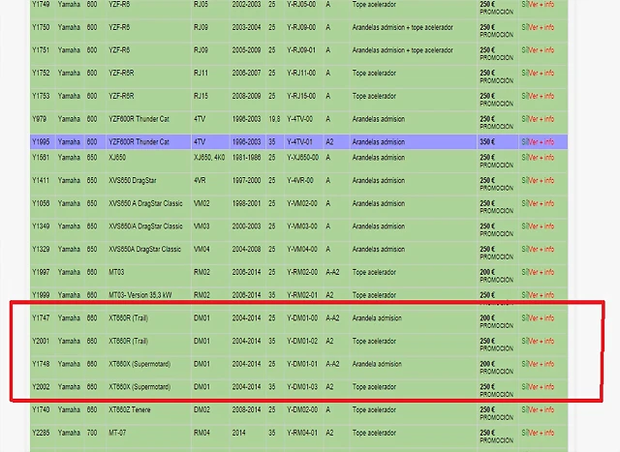Select kit code Y-DM01-00
Screen dimensions: 620x452
click(x=302, y=318)
